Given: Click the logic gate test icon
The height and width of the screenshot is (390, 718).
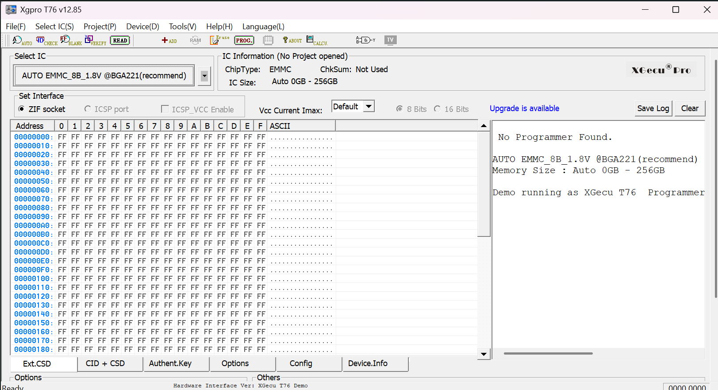Looking at the screenshot, I should click(x=365, y=40).
